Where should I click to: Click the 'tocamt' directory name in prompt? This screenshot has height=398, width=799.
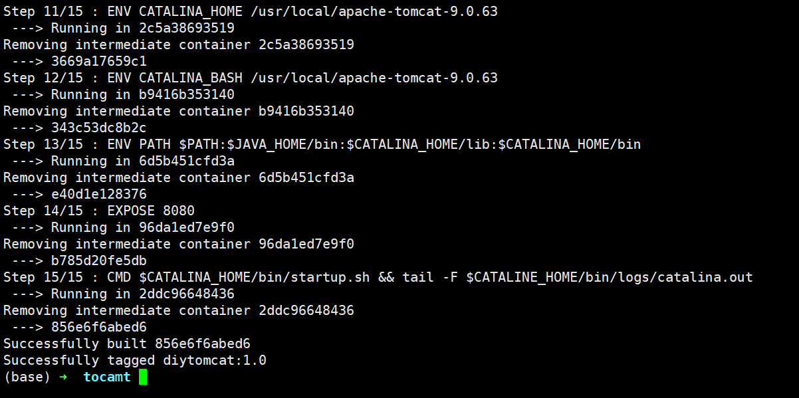(x=107, y=377)
